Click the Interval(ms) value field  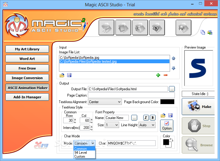(x=85, y=128)
